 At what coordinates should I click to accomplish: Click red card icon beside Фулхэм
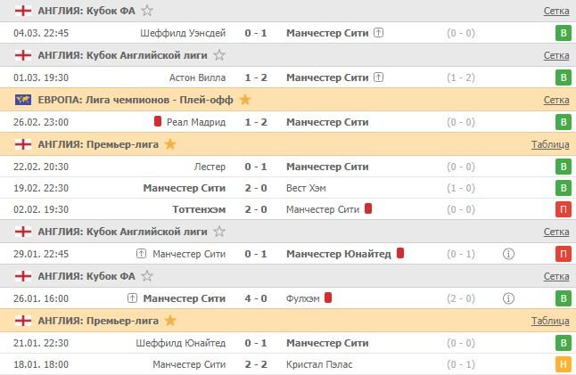click(328, 298)
